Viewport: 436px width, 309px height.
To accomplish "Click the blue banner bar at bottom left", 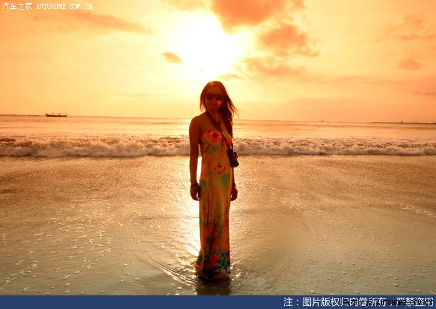I will point(125,302).
